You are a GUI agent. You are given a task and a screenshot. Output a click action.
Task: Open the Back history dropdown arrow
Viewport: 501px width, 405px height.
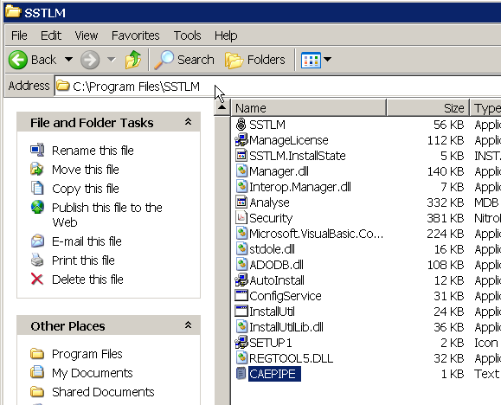68,59
